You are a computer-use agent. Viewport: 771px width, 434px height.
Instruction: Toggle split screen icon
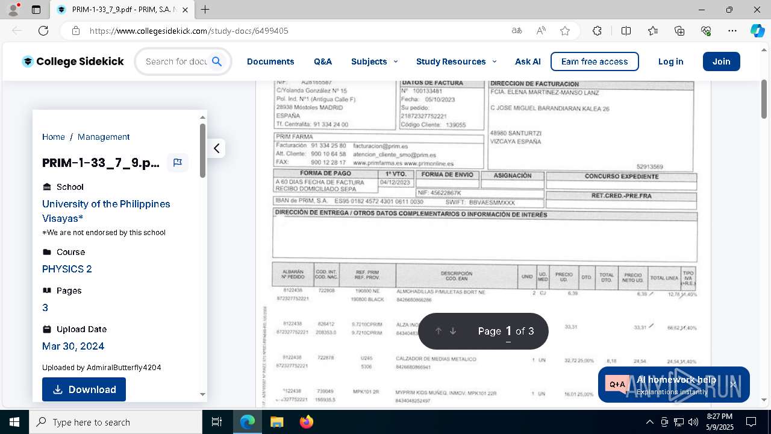click(x=626, y=31)
